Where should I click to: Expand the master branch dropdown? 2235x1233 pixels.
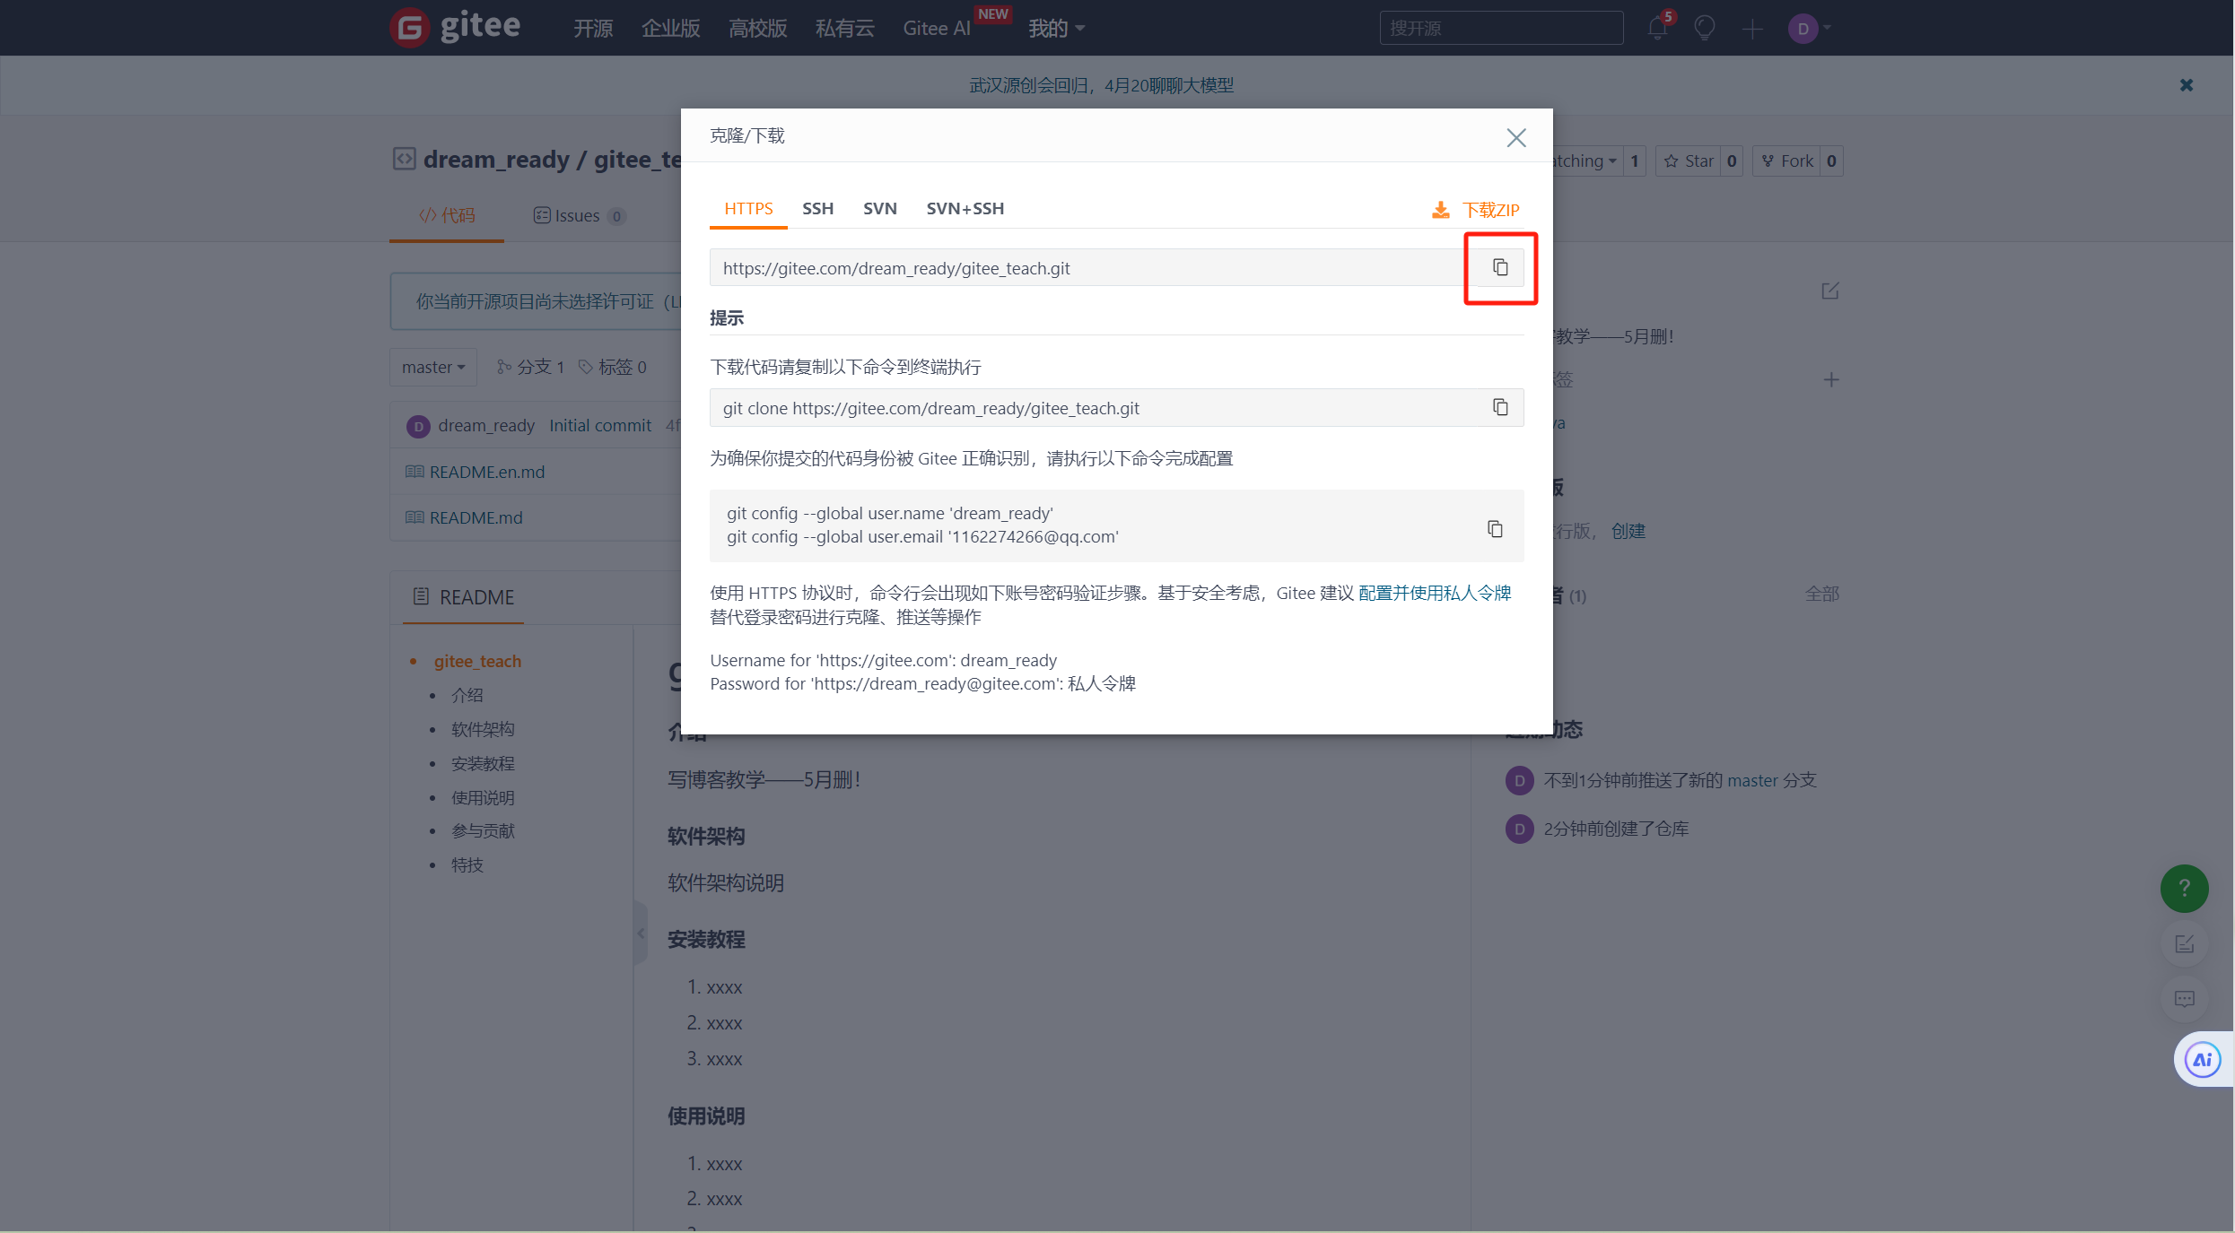pyautogui.click(x=433, y=367)
